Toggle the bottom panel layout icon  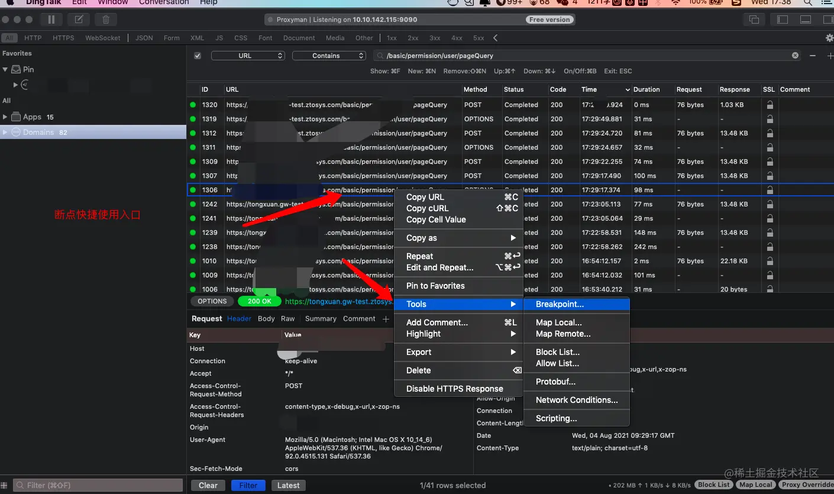(x=805, y=20)
